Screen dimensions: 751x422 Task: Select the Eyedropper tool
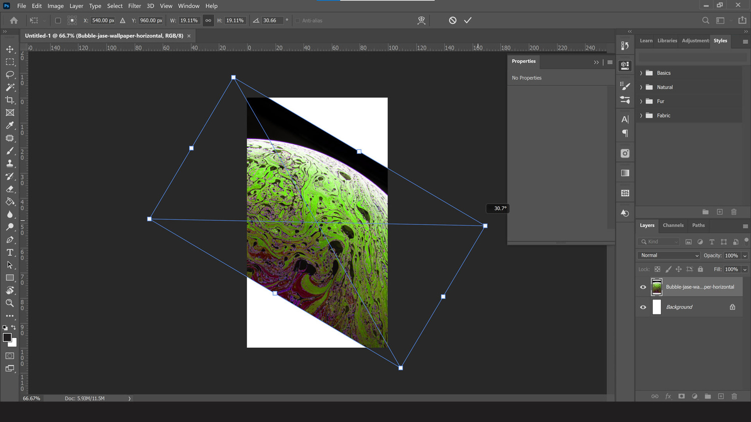[10, 125]
